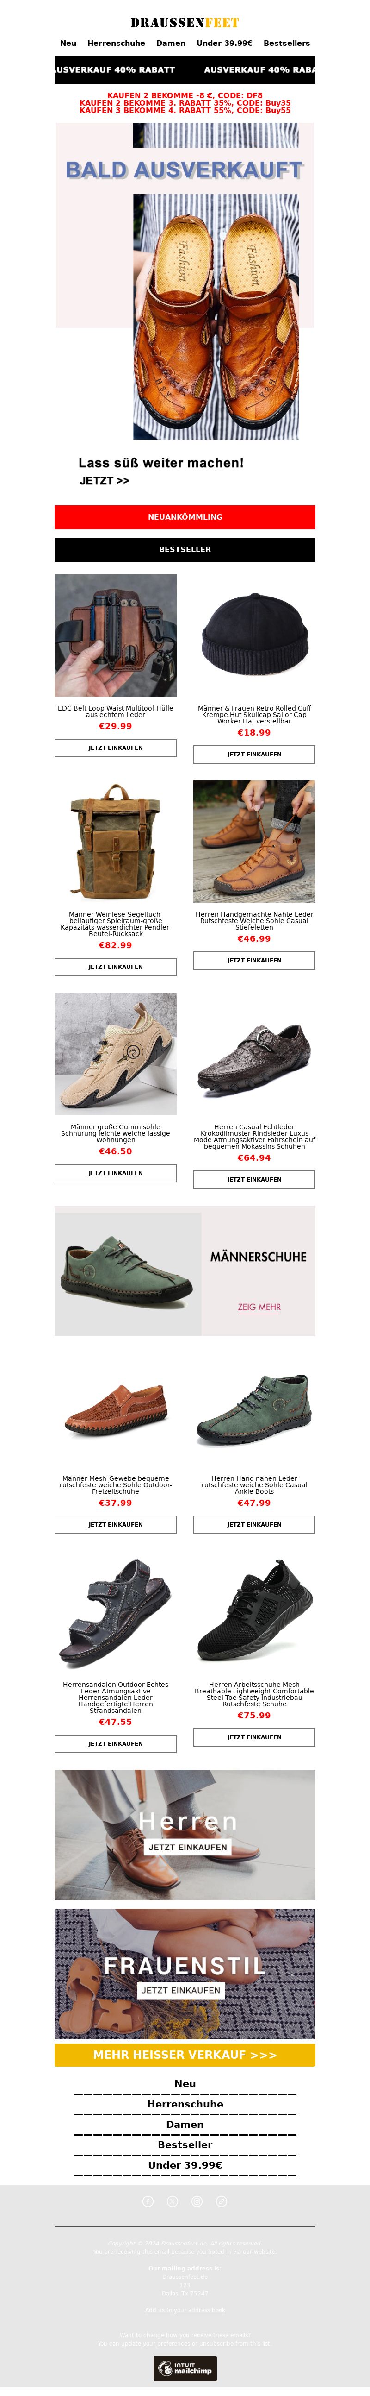Click JETZT EINKAUFEN under EDC Belt Loop
The image size is (370, 2396).
[x=115, y=747]
